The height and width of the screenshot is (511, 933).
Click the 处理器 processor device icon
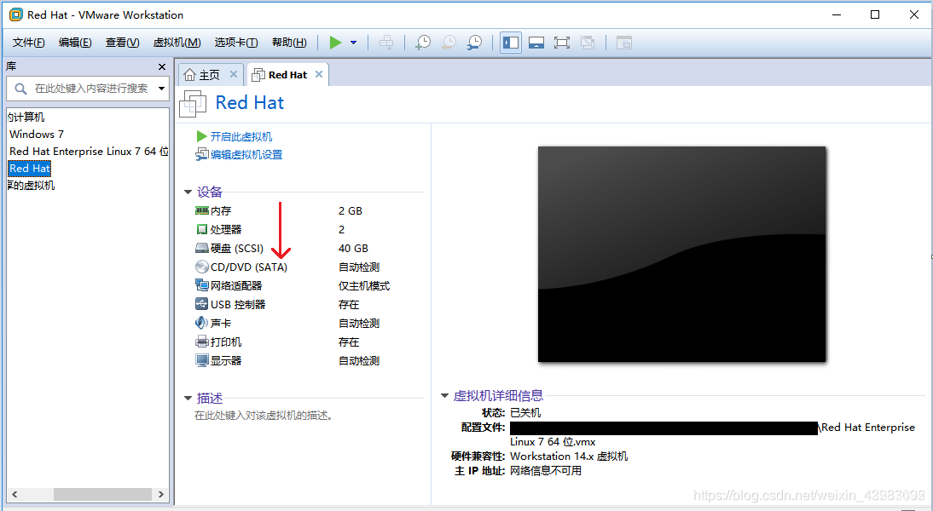click(202, 229)
